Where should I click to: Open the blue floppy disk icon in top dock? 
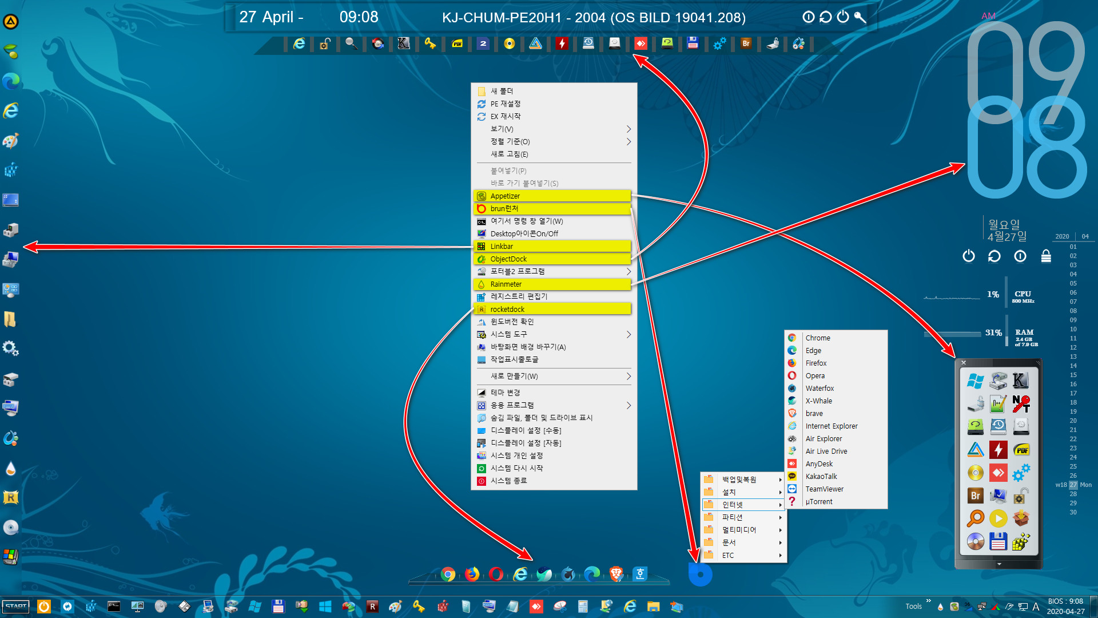click(x=693, y=43)
